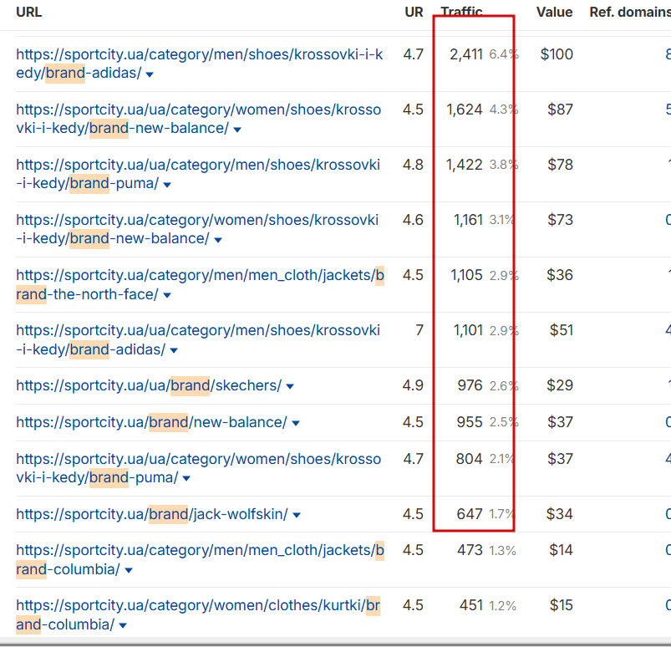Expand dropdown arrow next to ua women brand-new-balance URL
The width and height of the screenshot is (671, 647).
(237, 130)
